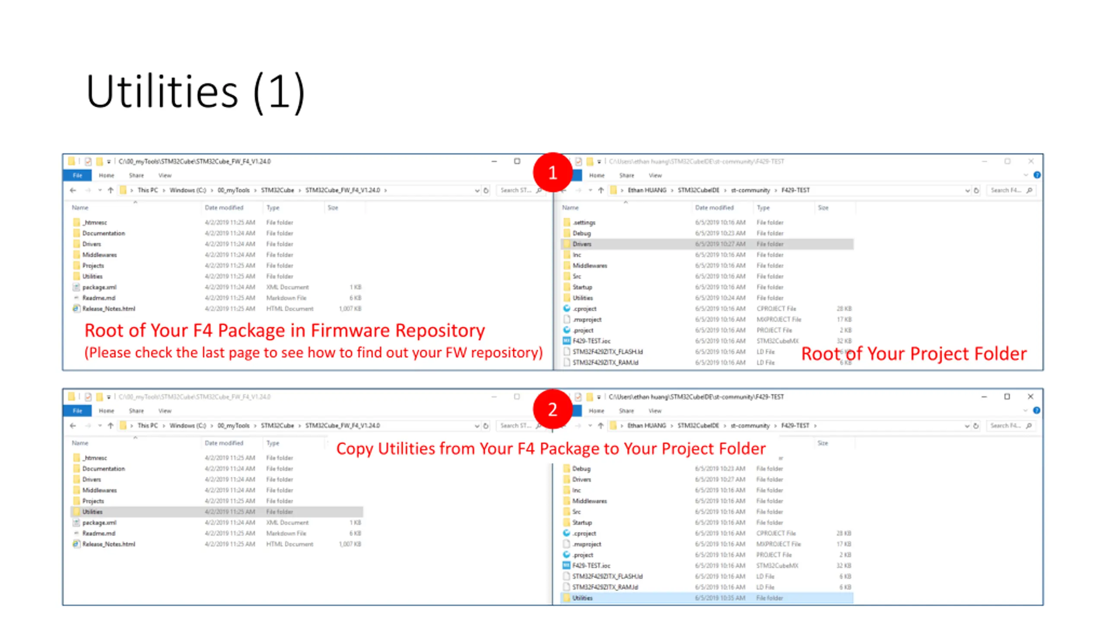
Task: Open File tab in upper firmware window
Action: [x=77, y=175]
